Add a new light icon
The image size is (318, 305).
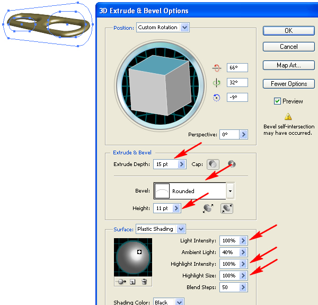[x=132, y=282]
